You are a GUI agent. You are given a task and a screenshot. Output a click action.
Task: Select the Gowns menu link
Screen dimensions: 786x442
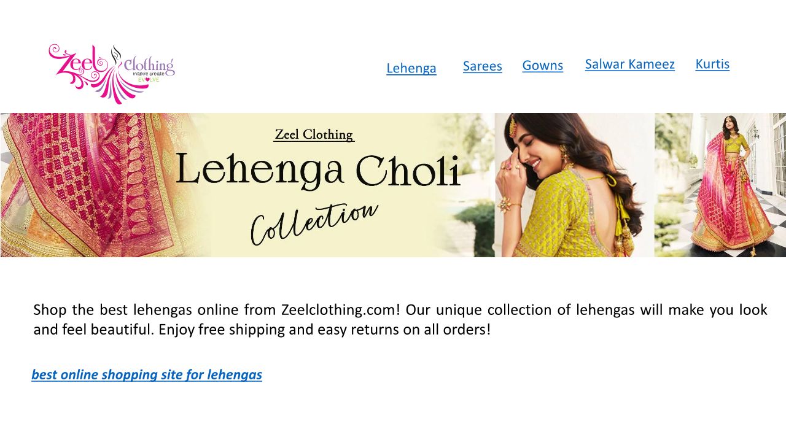point(542,66)
